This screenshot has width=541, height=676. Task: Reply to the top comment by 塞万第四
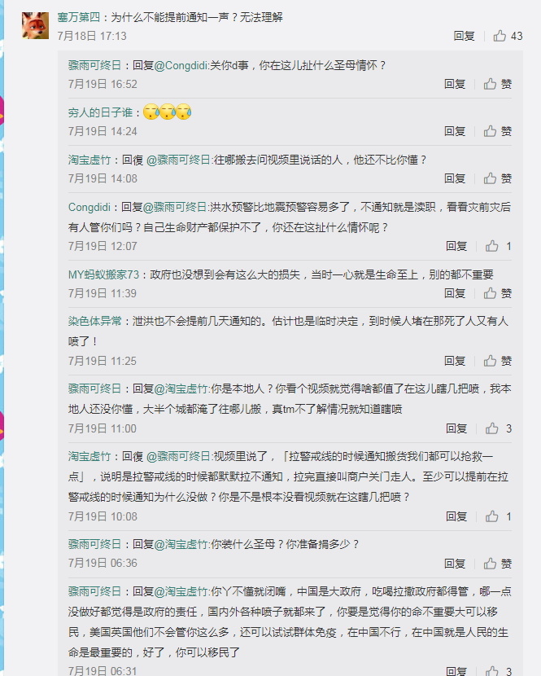tap(464, 36)
